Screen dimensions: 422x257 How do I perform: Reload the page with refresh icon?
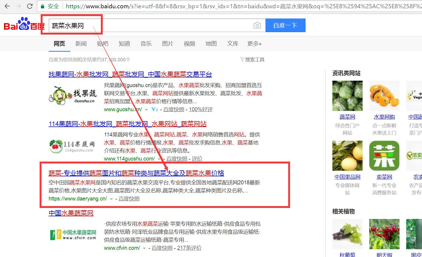click(x=30, y=6)
